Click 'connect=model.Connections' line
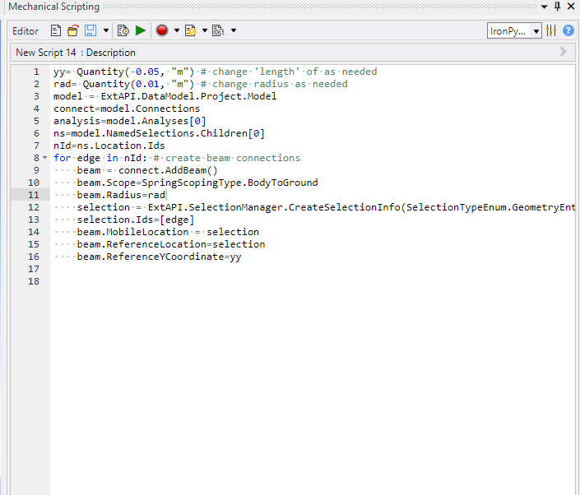The image size is (580, 495). click(x=127, y=109)
